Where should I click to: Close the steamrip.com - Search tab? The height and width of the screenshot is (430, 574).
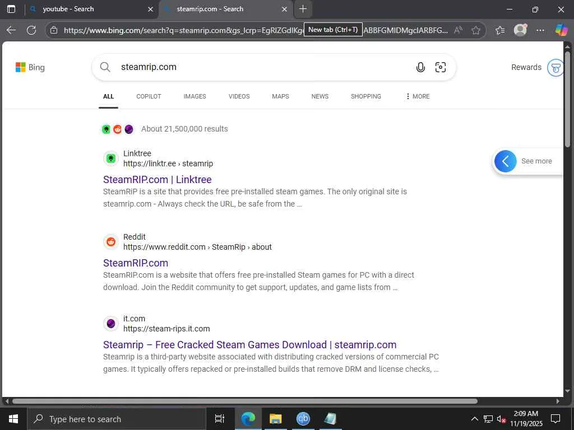[x=284, y=10]
